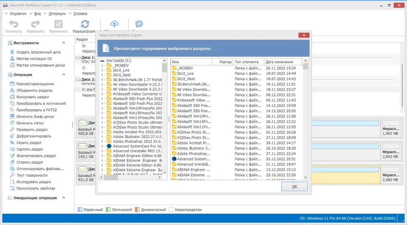Choose Исследовать раздел operation

[x=33, y=182]
